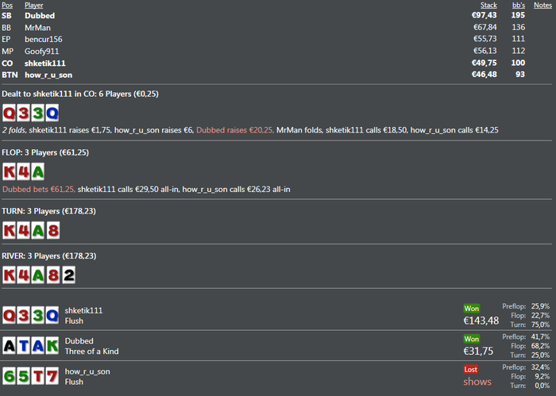Click the Player column header
The width and height of the screenshot is (556, 396).
pyautogui.click(x=33, y=6)
